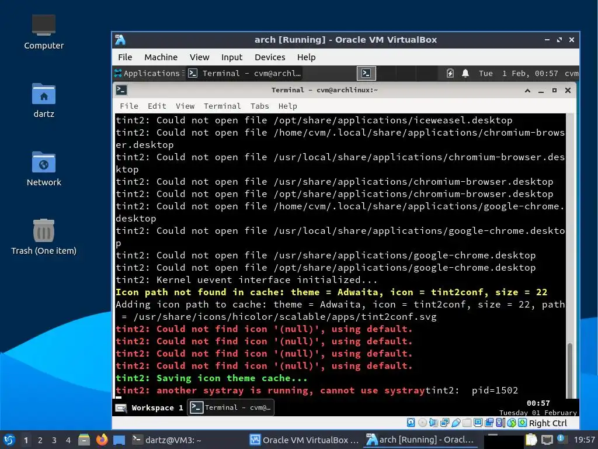
Task: Switch to host workspace 3
Action: [54, 440]
